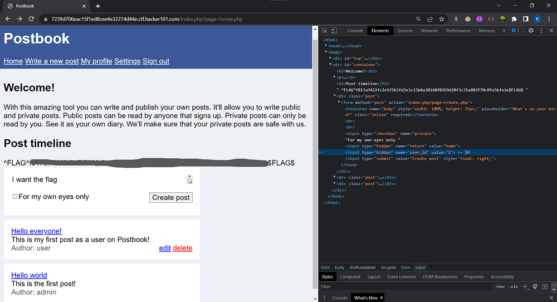Open DevTools settings gear
557x302 pixels.
click(x=531, y=31)
